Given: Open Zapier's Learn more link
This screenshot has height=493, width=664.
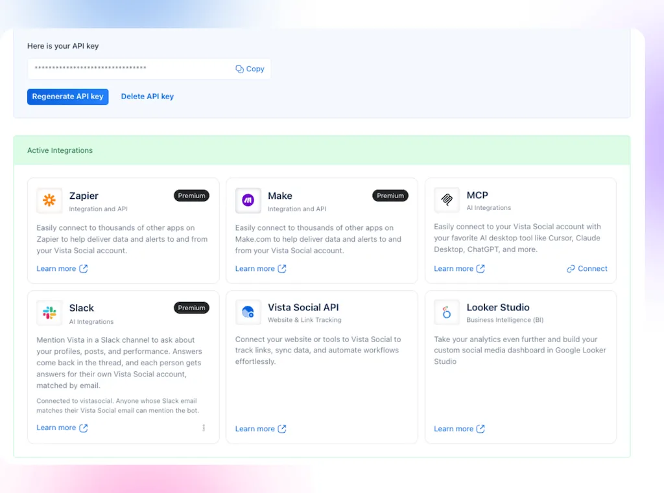Looking at the screenshot, I should [x=56, y=269].
